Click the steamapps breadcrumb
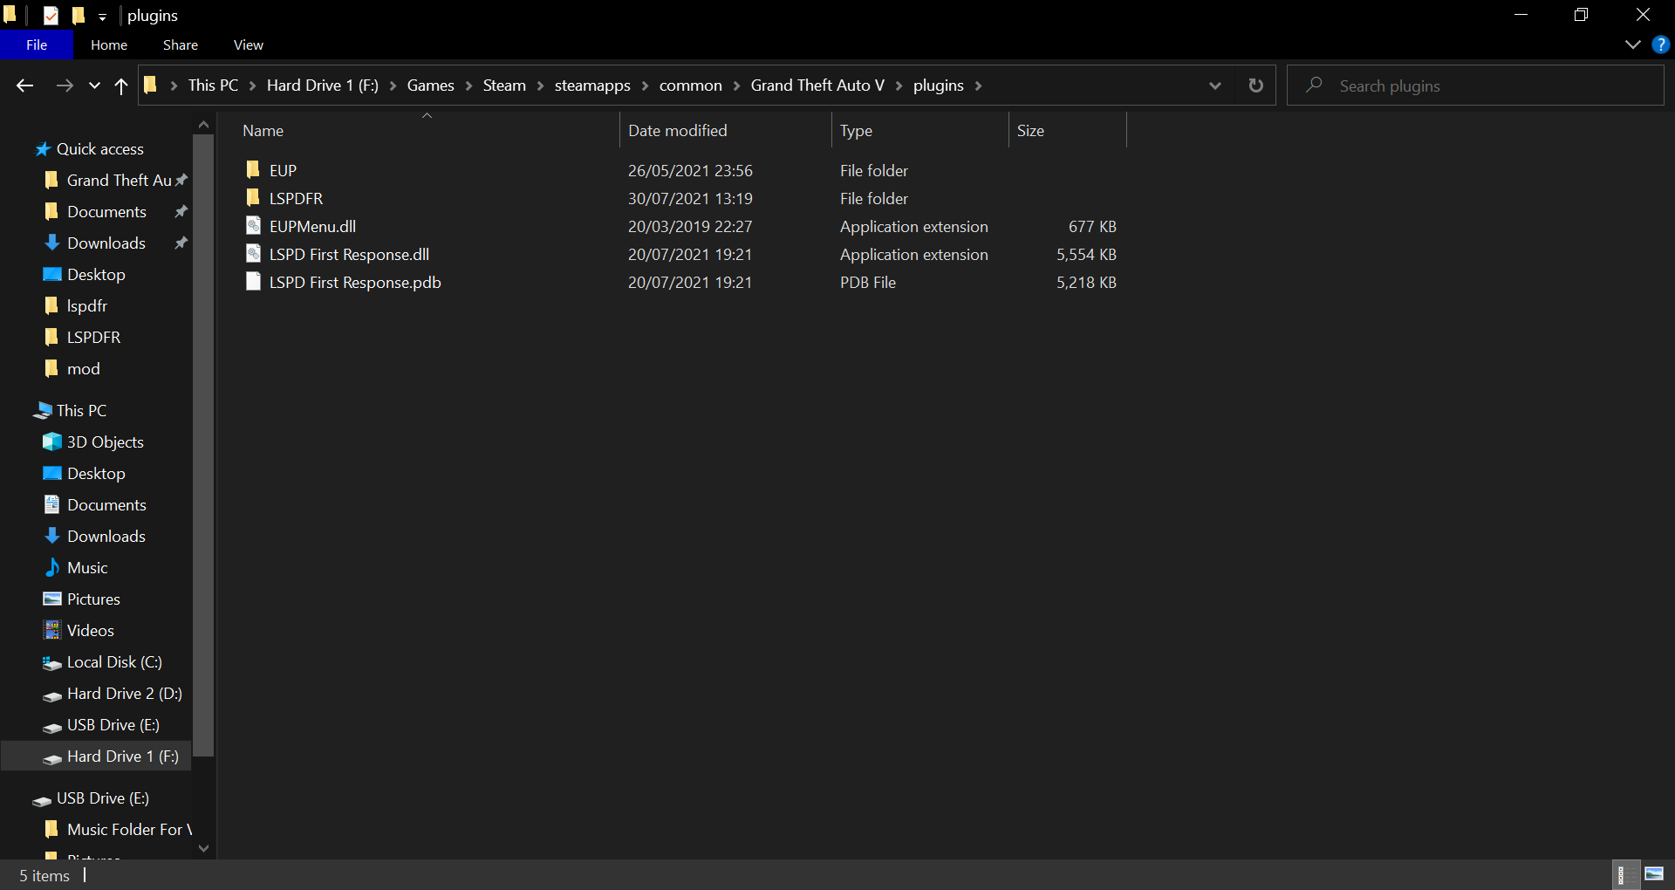 (592, 86)
